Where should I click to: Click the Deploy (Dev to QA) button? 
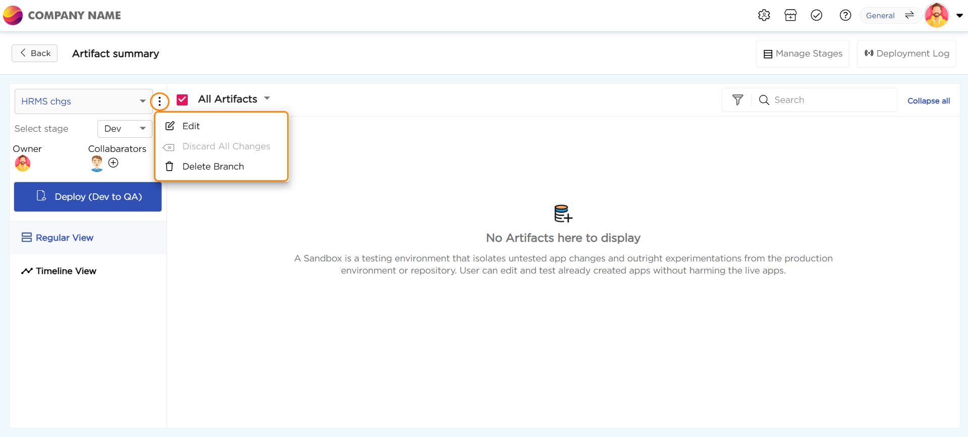(88, 197)
